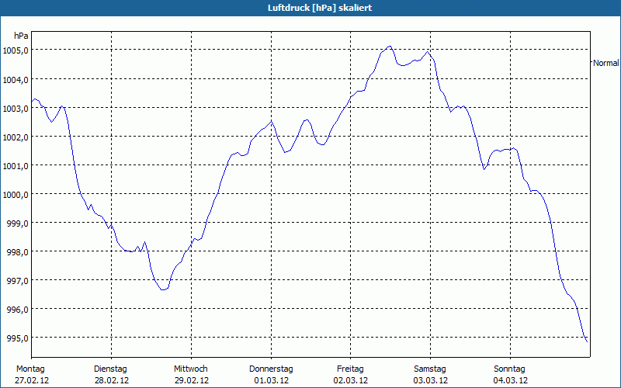
Task: Click the 29.02.12 date label
Action: (191, 380)
